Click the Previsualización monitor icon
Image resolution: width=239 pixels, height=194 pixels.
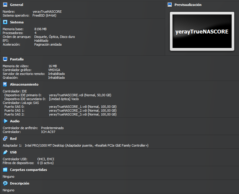(x=170, y=5)
